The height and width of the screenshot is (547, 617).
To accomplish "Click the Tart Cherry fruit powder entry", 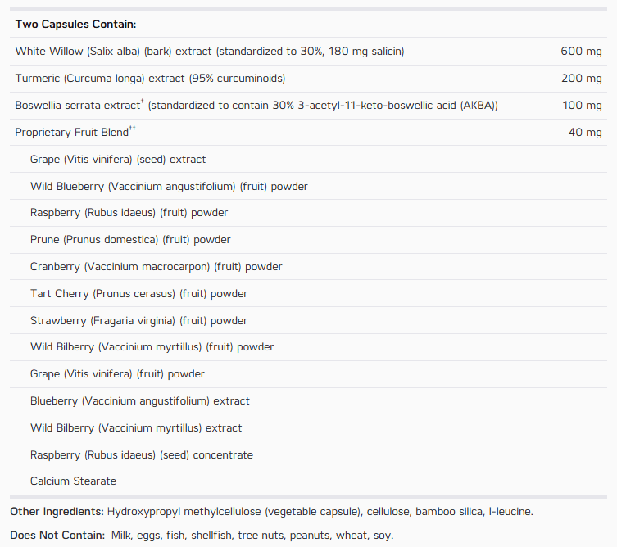I will [139, 294].
